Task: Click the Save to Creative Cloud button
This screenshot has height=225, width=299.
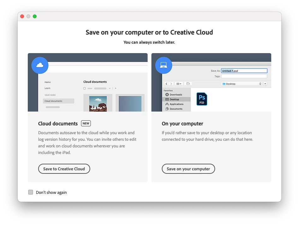Action: click(64, 169)
